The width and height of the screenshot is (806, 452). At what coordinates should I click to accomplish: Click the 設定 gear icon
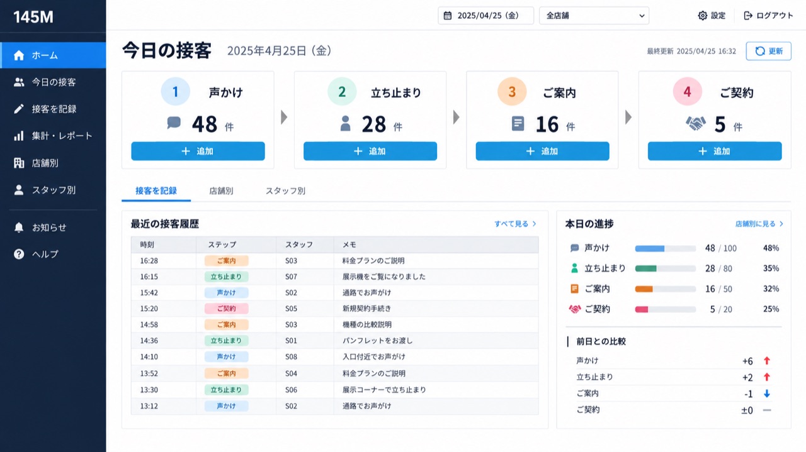click(703, 16)
